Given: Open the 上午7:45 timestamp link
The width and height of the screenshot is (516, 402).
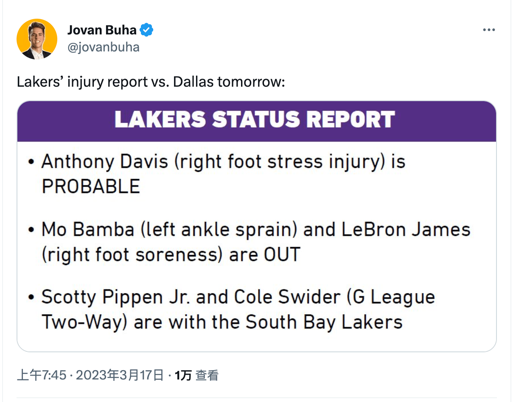Looking at the screenshot, I should coord(41,375).
